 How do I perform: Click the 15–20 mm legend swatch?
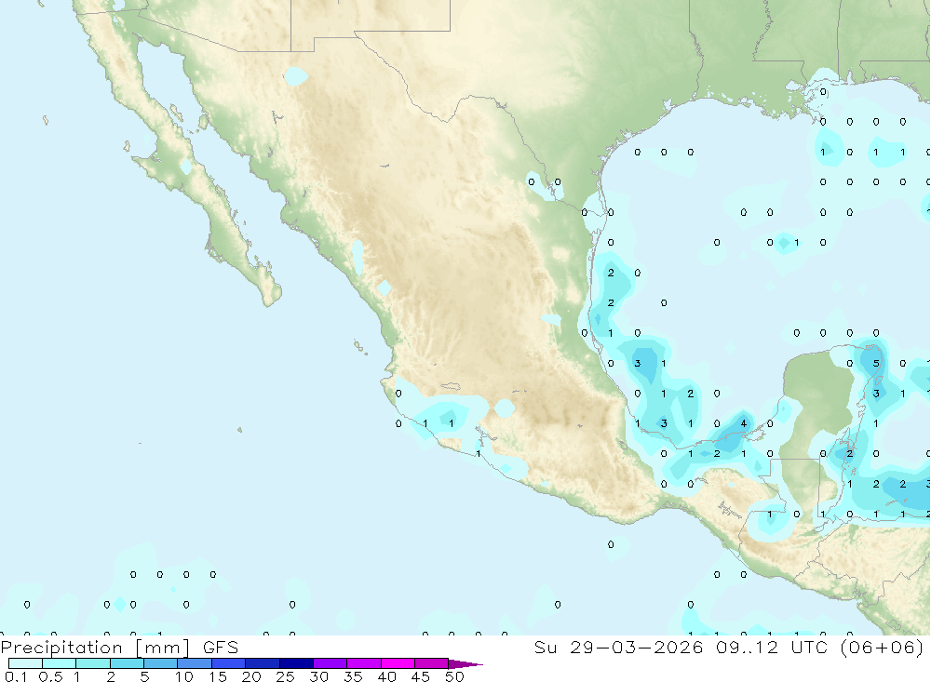(228, 663)
